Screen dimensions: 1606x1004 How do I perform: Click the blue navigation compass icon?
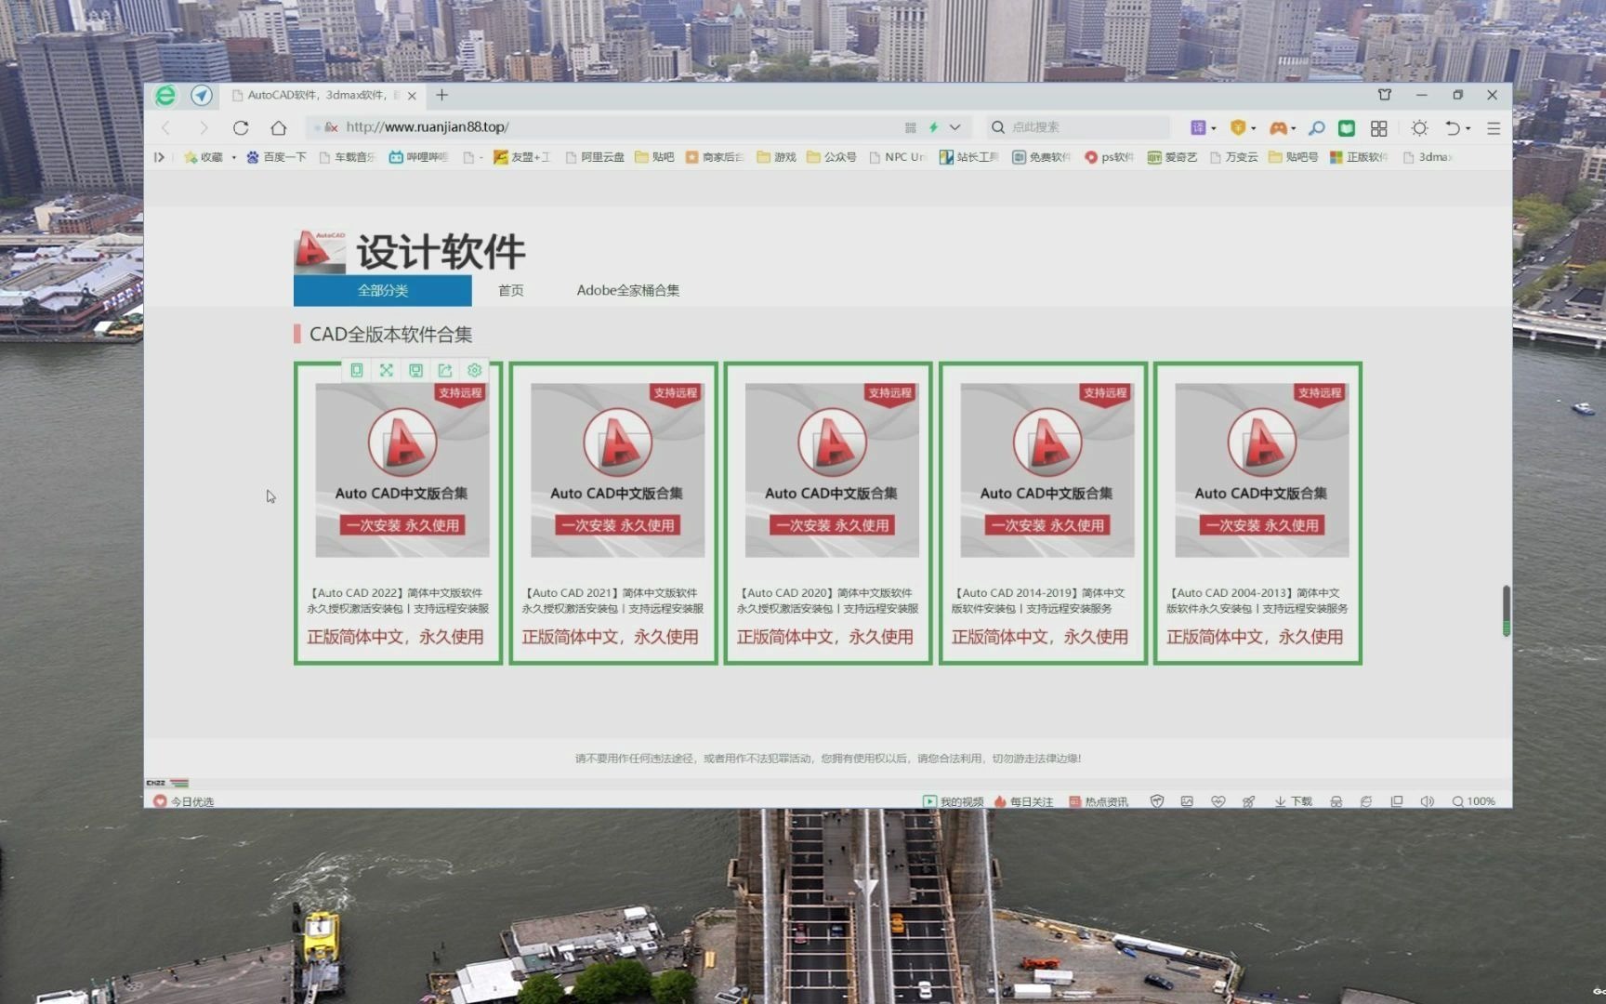[x=202, y=96]
